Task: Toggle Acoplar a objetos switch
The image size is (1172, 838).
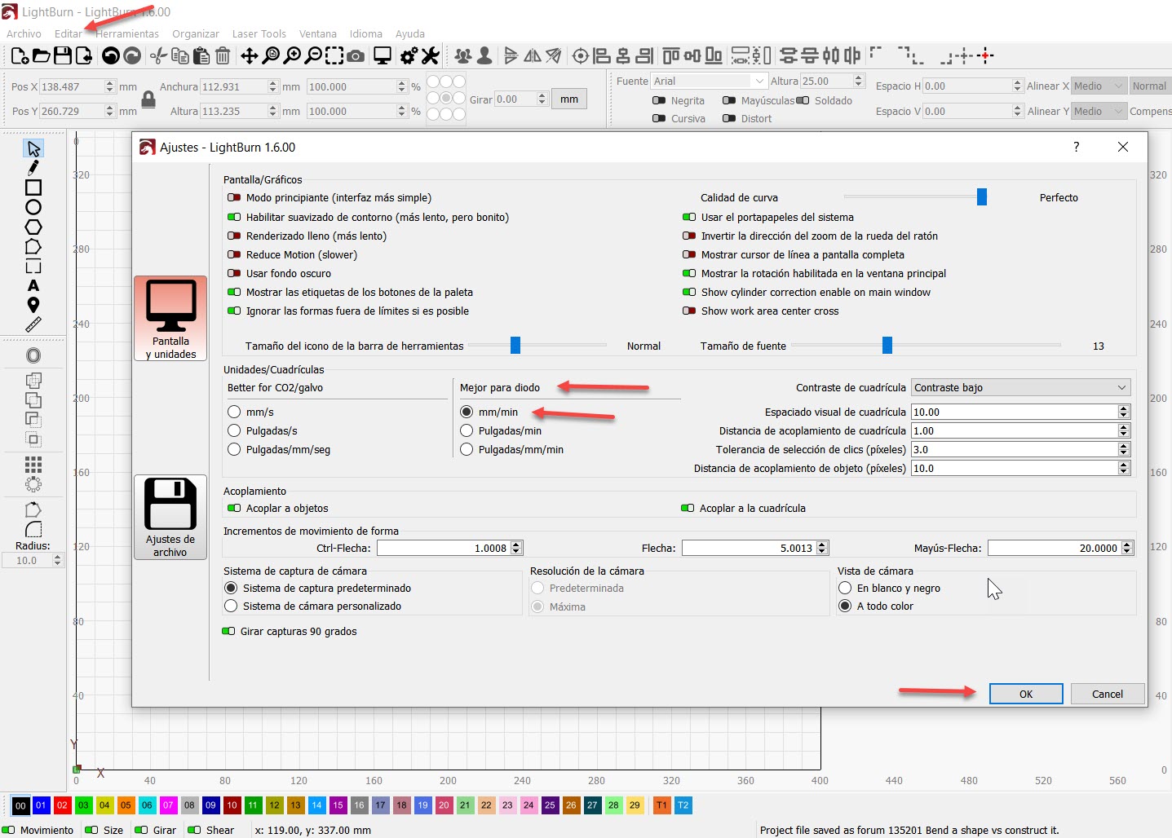Action: pyautogui.click(x=234, y=508)
